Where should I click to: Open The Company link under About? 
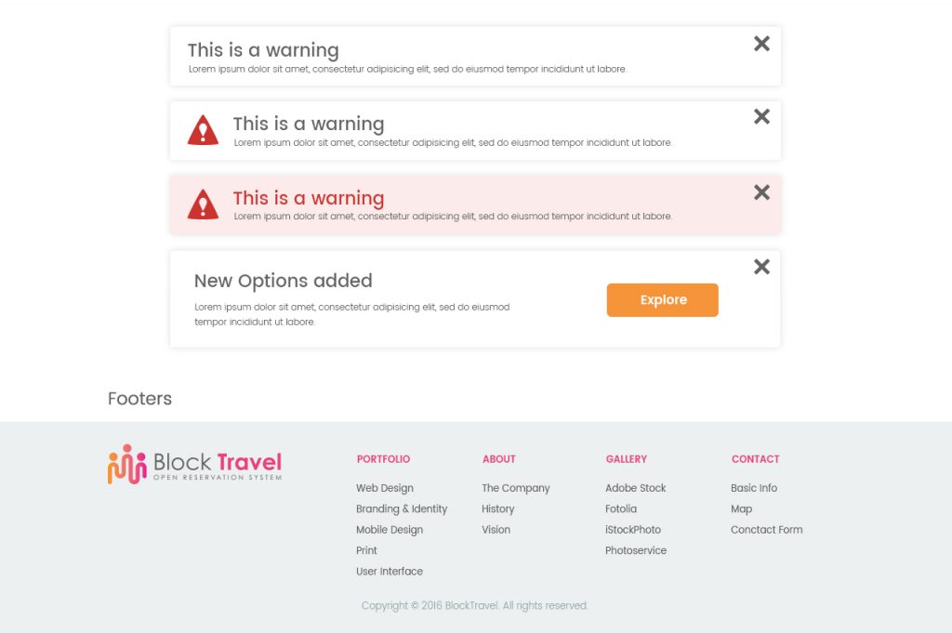pyautogui.click(x=515, y=488)
